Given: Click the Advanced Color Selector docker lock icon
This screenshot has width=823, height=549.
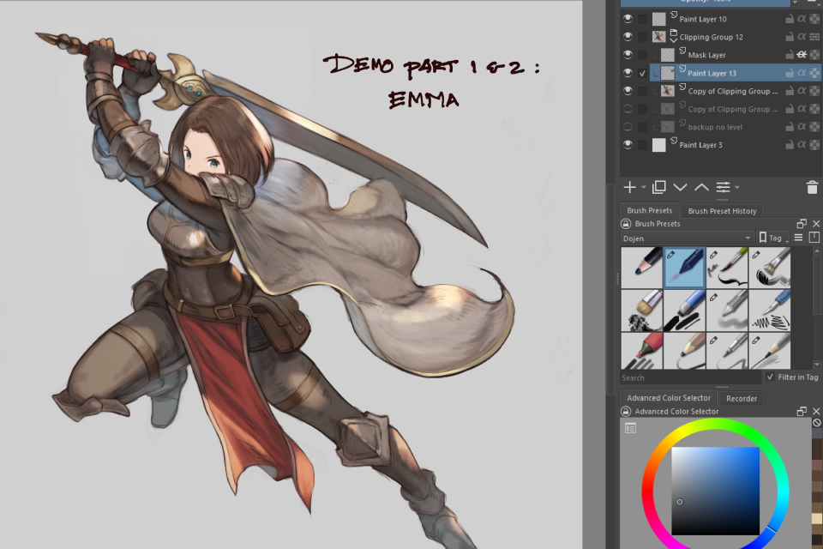Looking at the screenshot, I should tap(626, 412).
